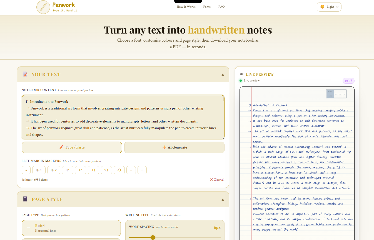Click the 'LEFT-MARGIN MARKERS' label
Screen dimensions: 374x240
41,161
